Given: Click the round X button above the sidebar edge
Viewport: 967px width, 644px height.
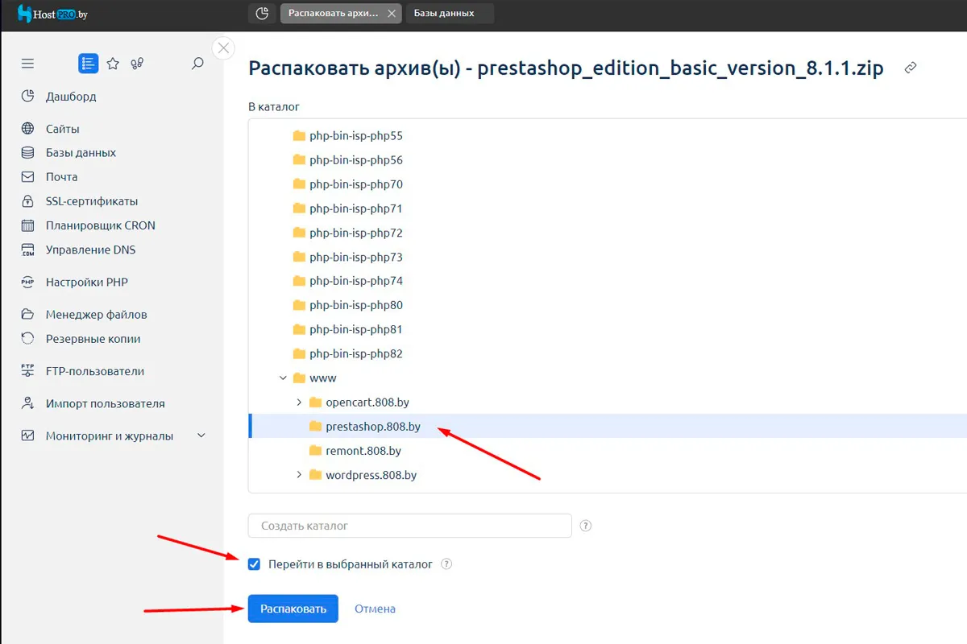Looking at the screenshot, I should (223, 48).
